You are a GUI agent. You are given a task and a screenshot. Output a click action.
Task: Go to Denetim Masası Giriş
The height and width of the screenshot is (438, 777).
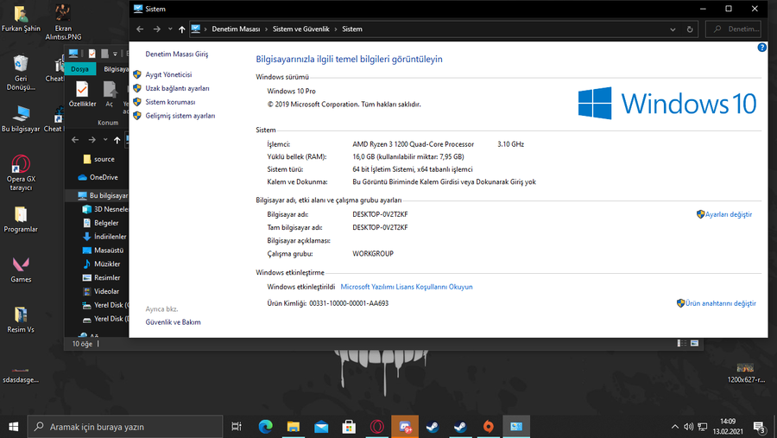pyautogui.click(x=176, y=54)
